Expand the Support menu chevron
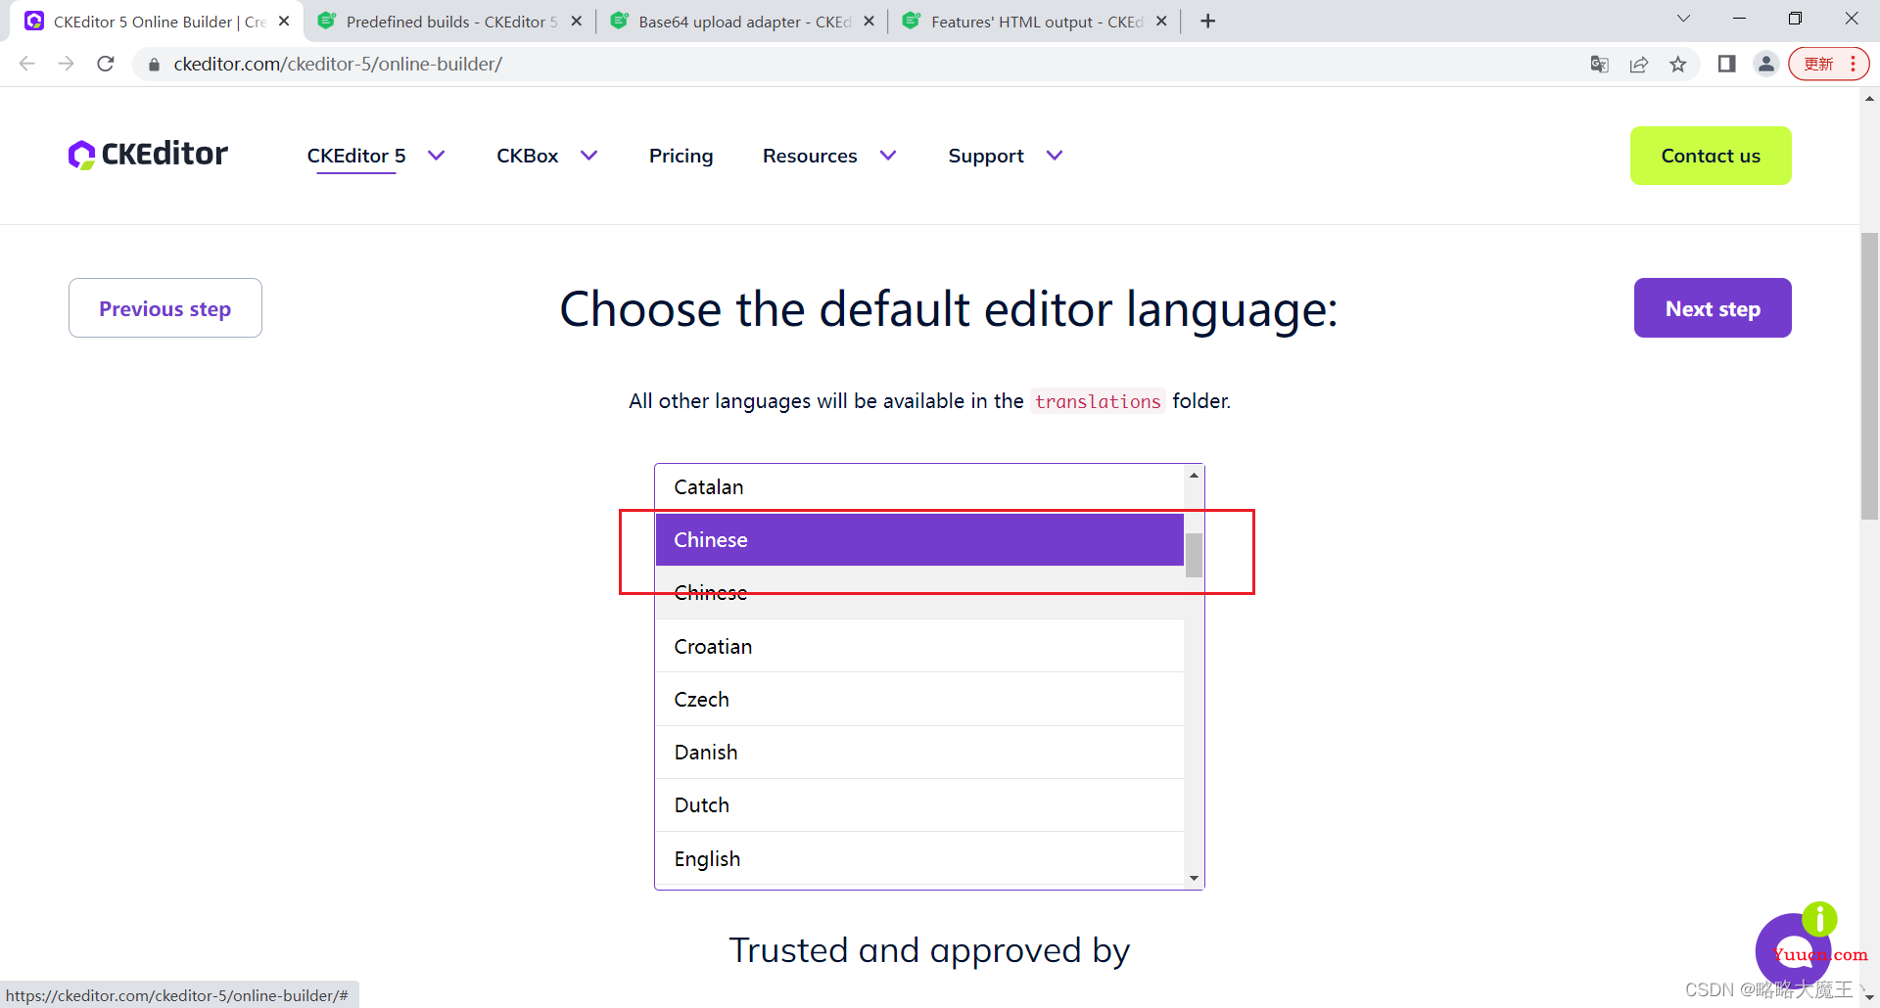The width and height of the screenshot is (1880, 1008). (1055, 155)
